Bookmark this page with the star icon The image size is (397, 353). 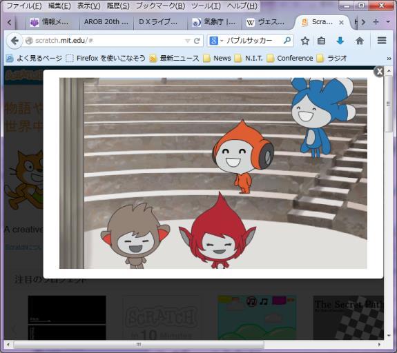305,41
